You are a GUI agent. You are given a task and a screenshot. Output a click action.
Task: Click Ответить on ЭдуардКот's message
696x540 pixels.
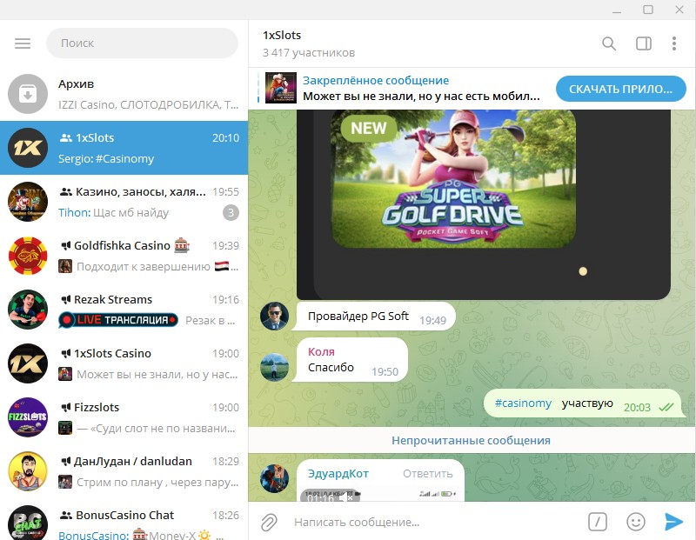427,473
